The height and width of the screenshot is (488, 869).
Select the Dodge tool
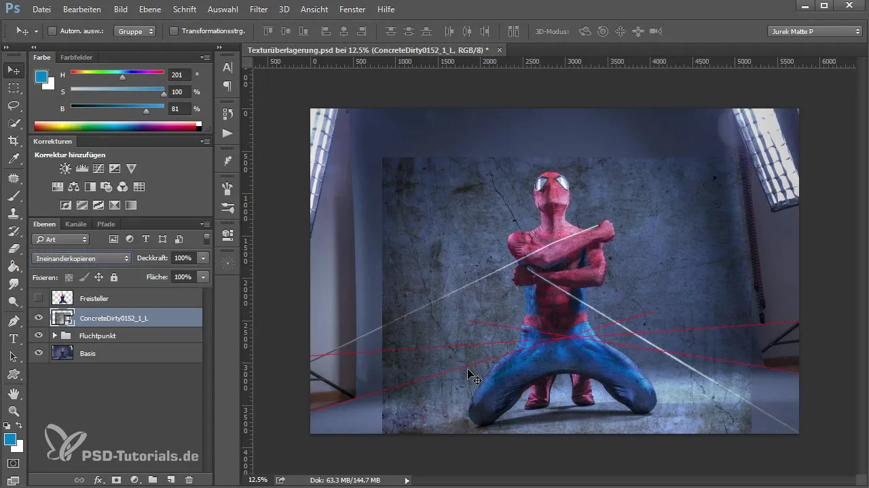click(x=14, y=302)
